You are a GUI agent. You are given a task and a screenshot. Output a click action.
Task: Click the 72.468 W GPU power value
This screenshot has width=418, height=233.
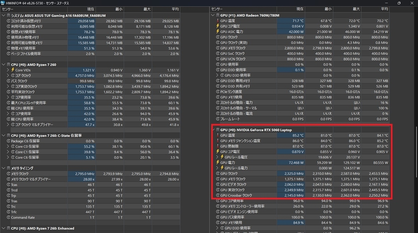point(295,163)
